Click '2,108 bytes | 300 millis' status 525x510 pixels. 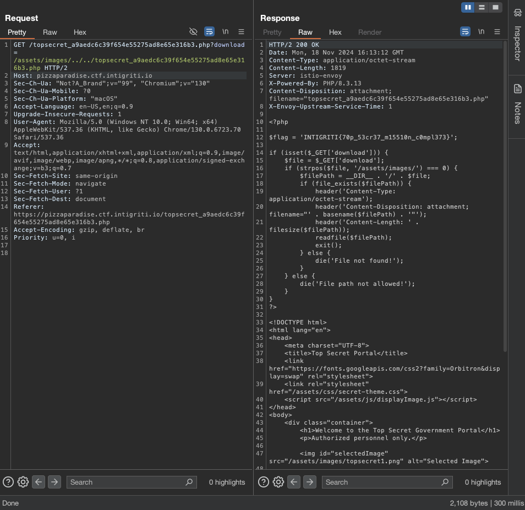point(487,503)
